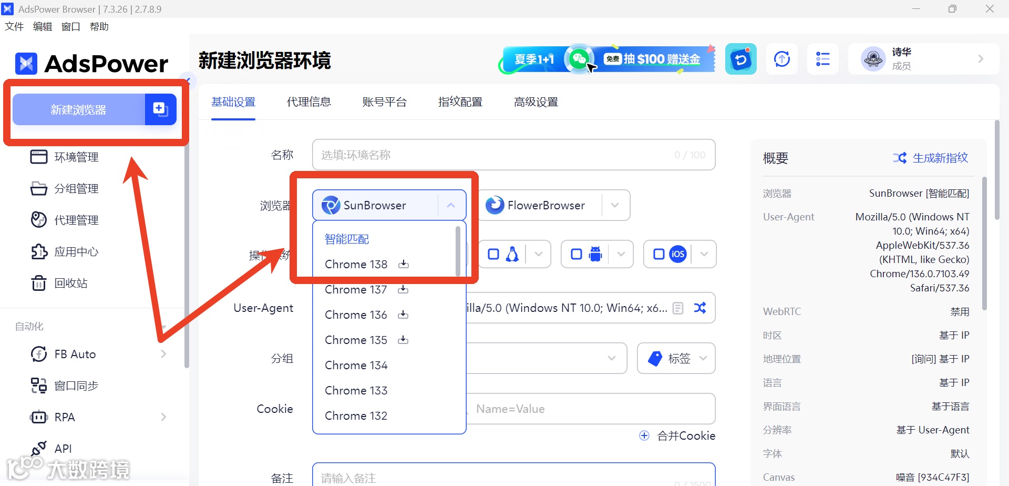Click the User-Agent list icon

point(678,308)
